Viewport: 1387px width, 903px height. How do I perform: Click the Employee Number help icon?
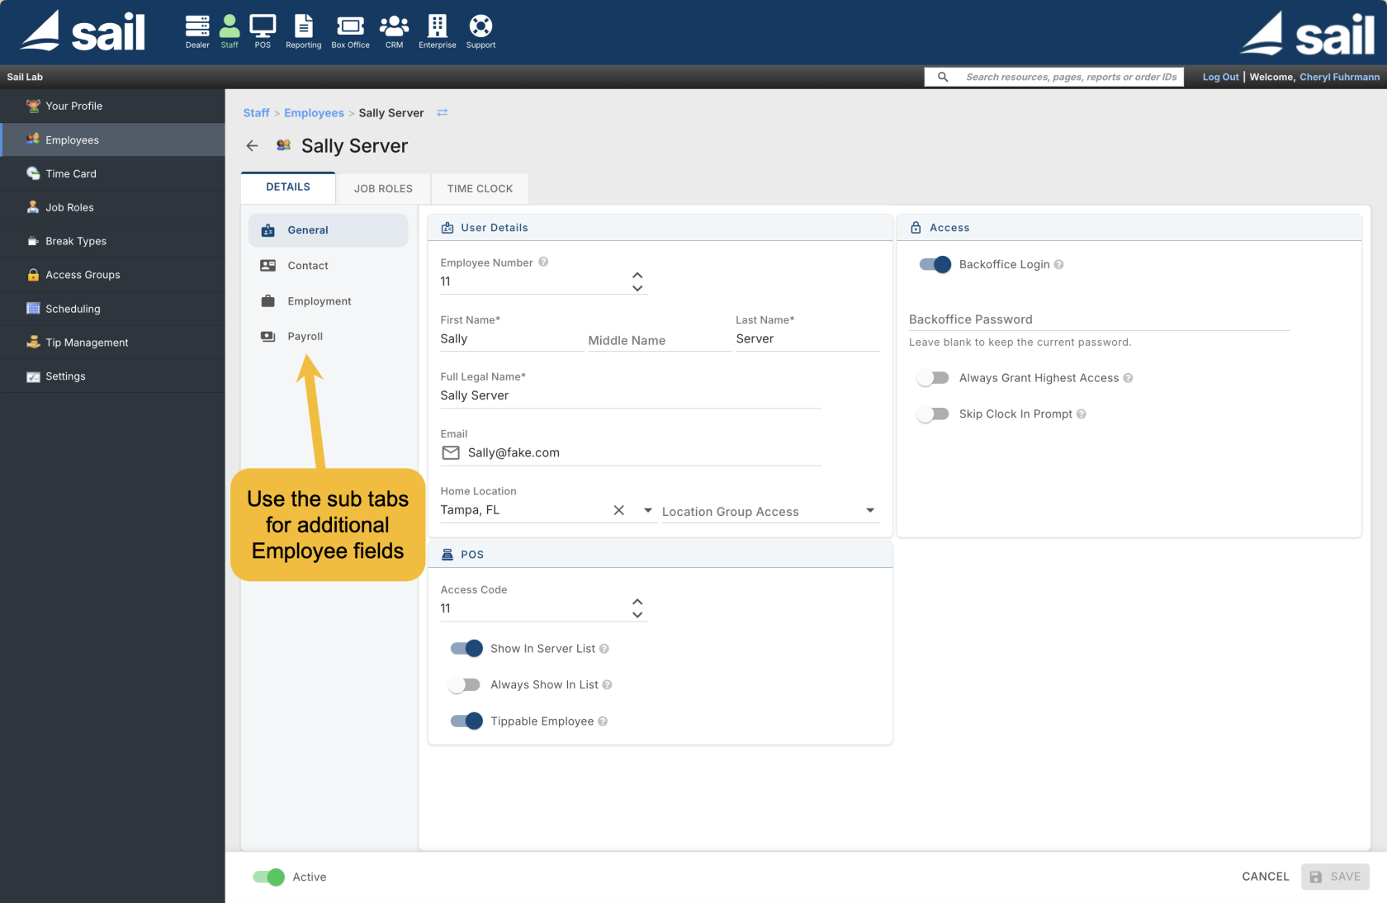click(x=543, y=262)
